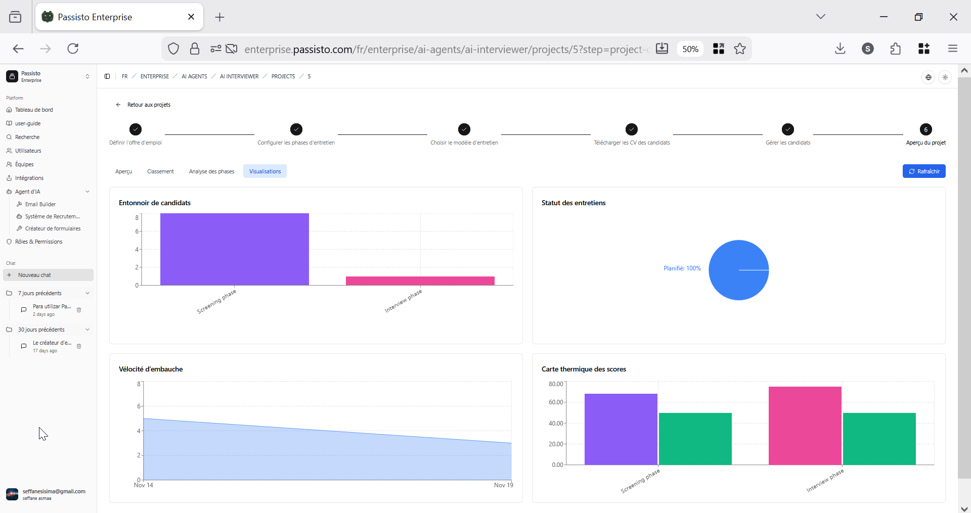The width and height of the screenshot is (971, 513).
Task: Click the back arrow beside Retour aux projets
Action: 118,105
